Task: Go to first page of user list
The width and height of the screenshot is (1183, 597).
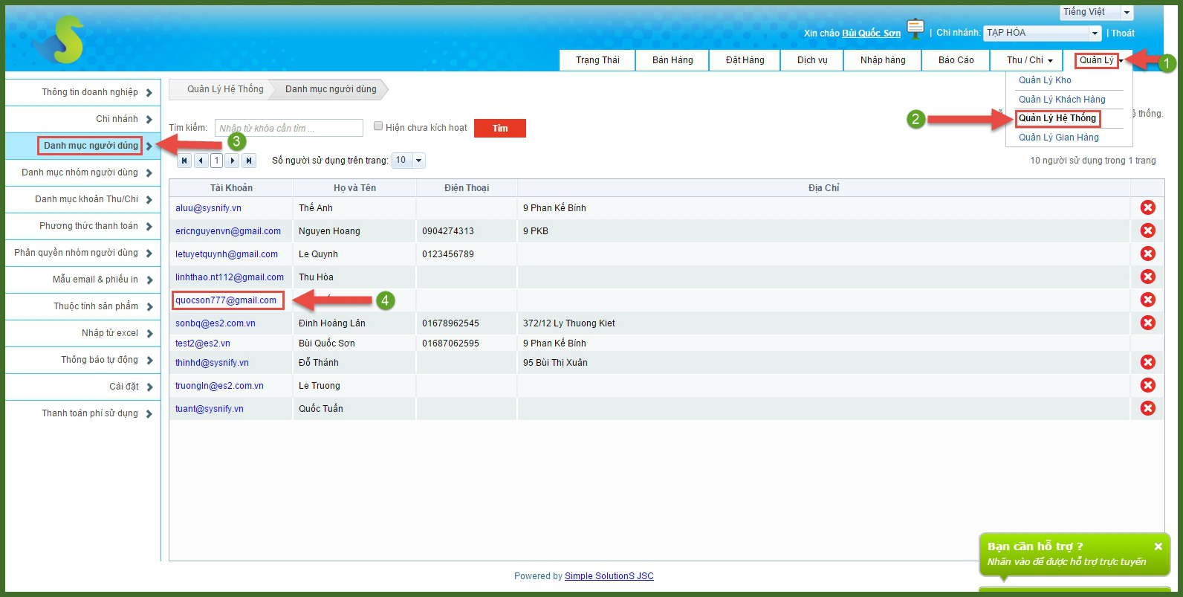Action: click(x=184, y=161)
